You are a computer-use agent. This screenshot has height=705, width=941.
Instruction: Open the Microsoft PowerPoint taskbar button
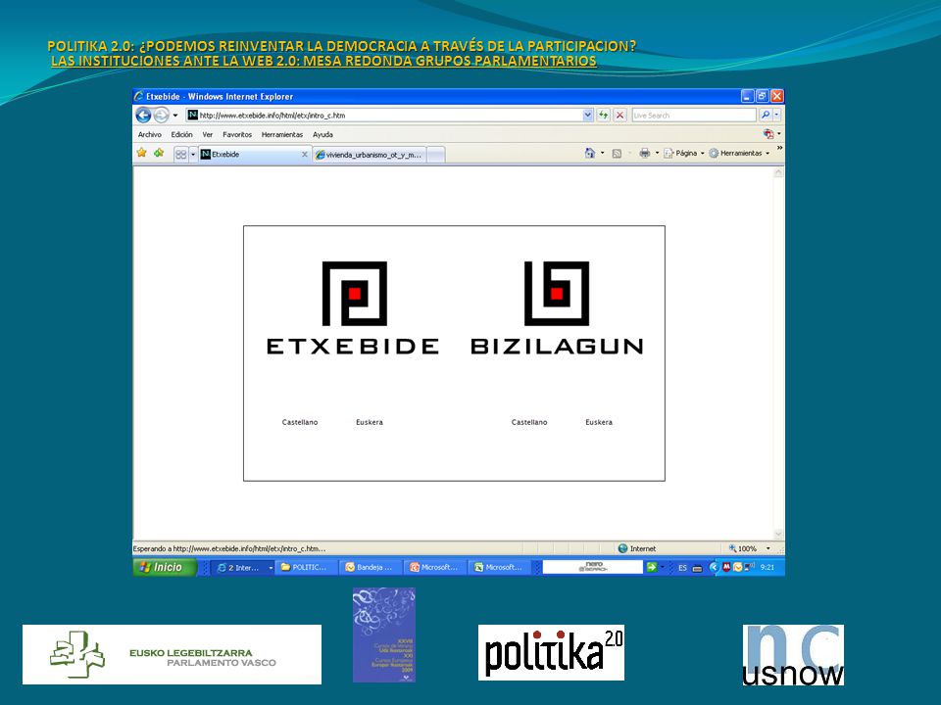click(435, 567)
